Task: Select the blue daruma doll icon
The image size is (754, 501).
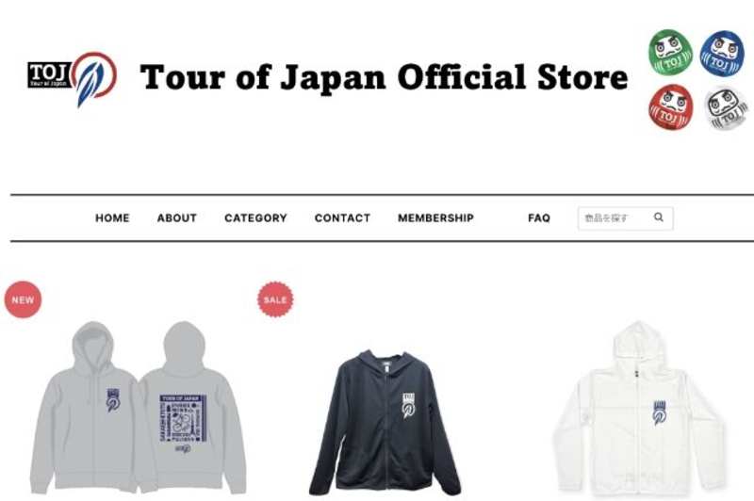Action: (722, 54)
